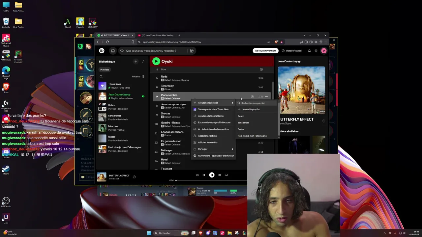This screenshot has height=237, width=422.
Task: Create a playlist with Bibliothèque plus icon
Action: [x=136, y=62]
